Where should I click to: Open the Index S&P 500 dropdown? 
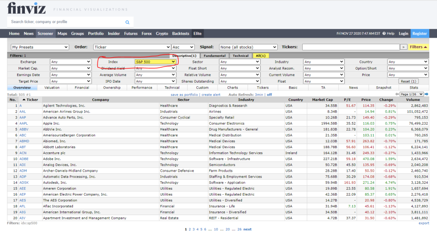click(155, 62)
